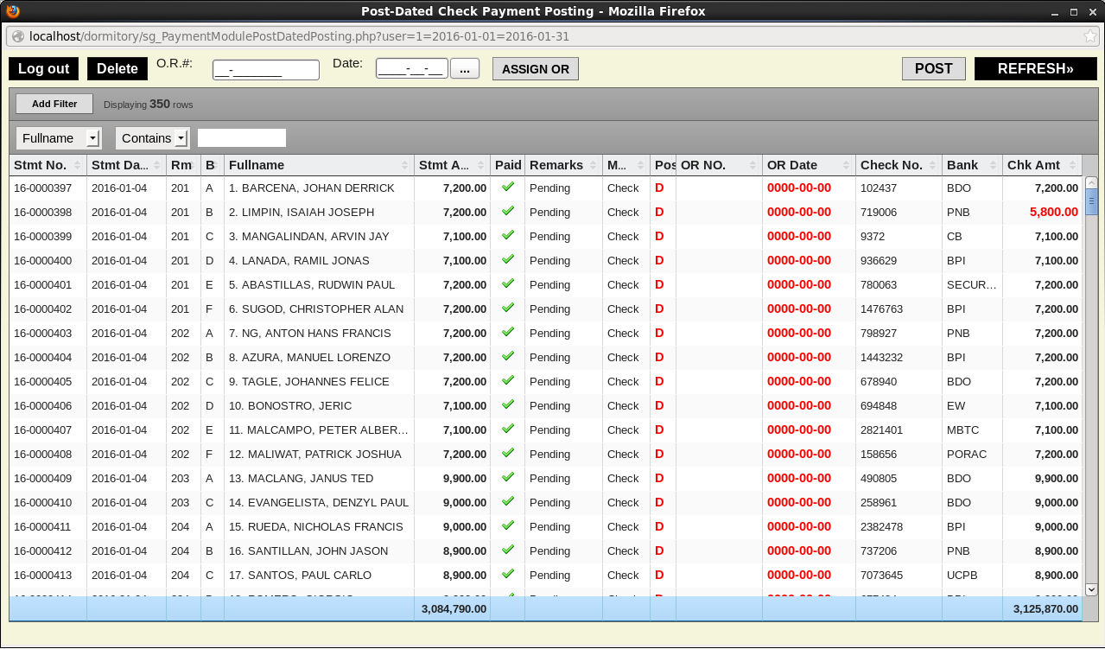1105x649 pixels.
Task: Click the sort arrows on Chk Amt column
Action: pos(1072,165)
